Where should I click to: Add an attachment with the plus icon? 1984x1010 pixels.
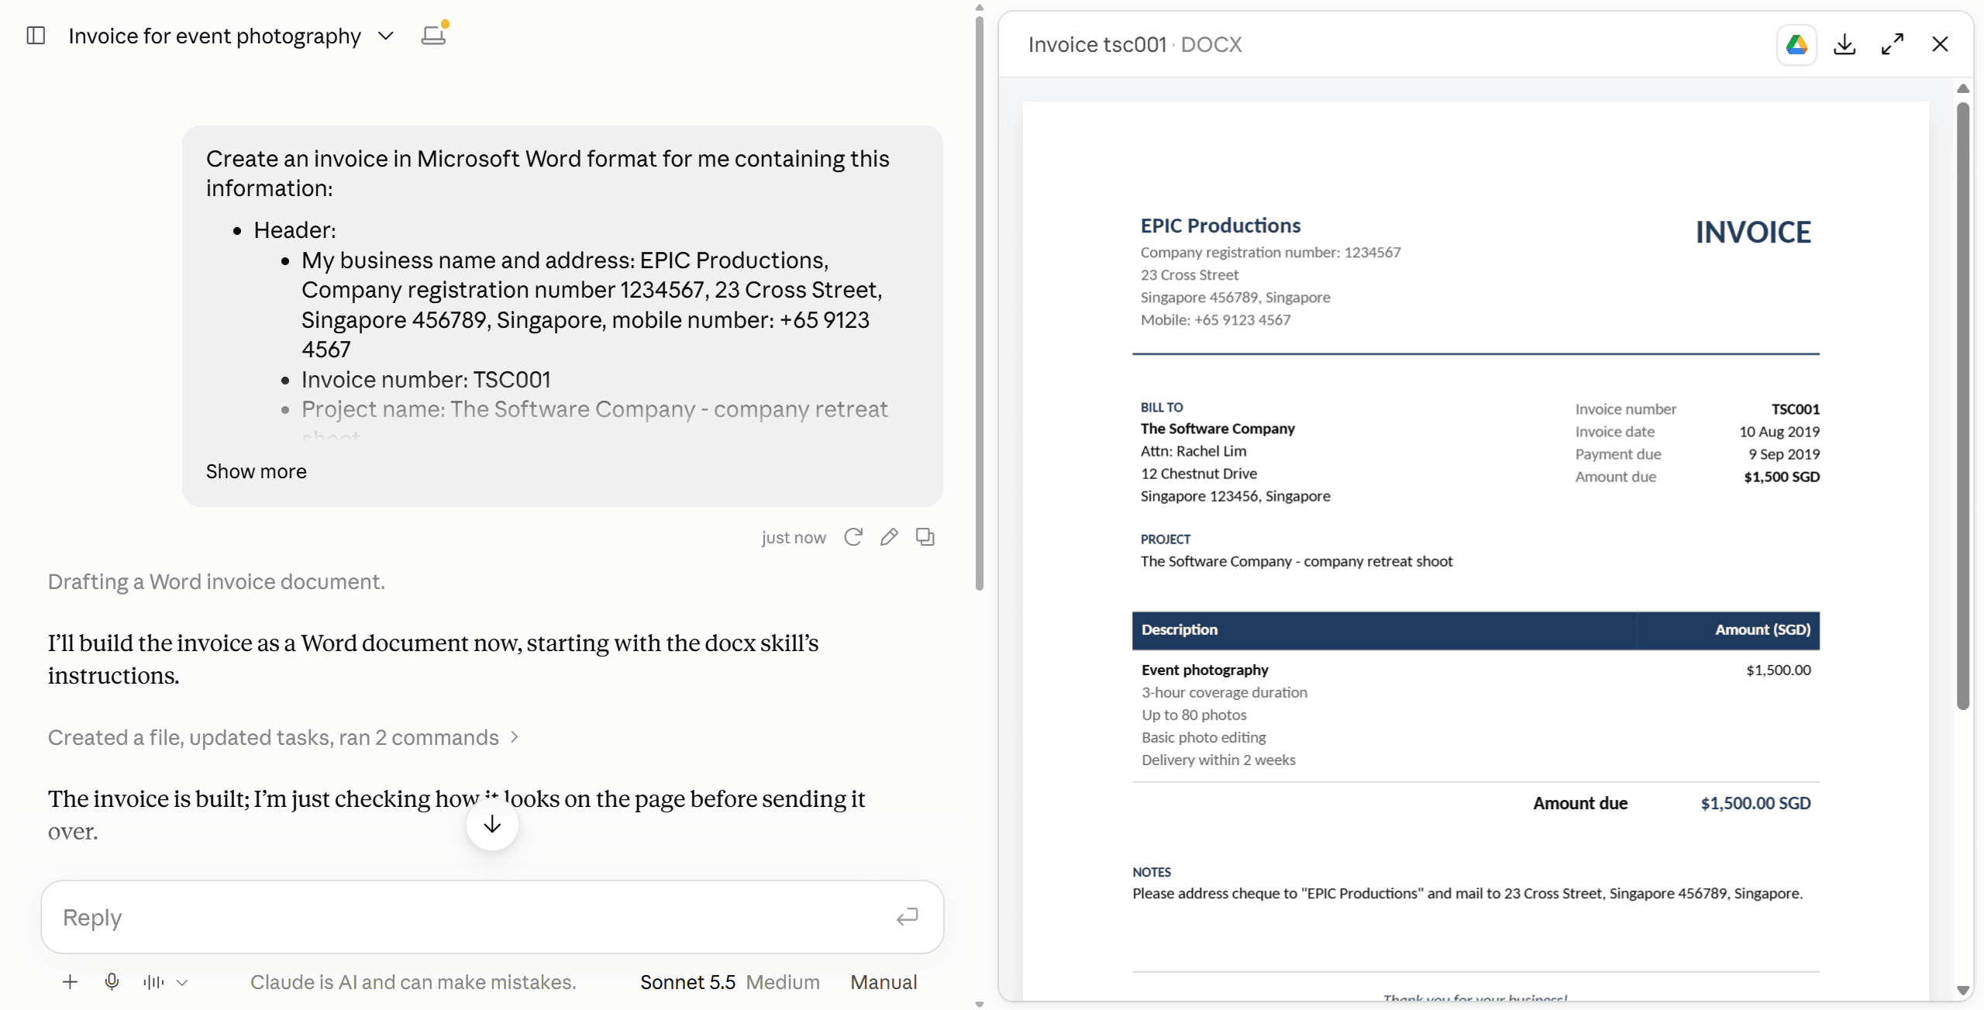pos(70,982)
